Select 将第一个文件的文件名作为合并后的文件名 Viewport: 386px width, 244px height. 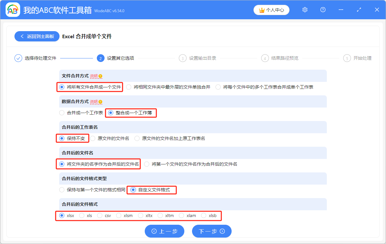click(x=147, y=164)
